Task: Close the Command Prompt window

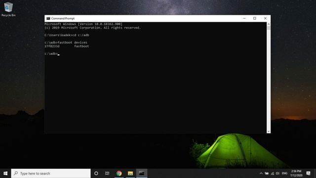Action: coord(265,18)
